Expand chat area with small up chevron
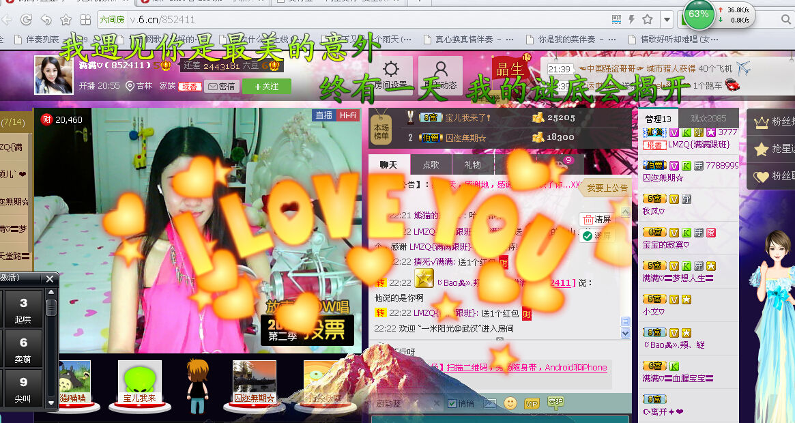The width and height of the screenshot is (795, 423). (500, 339)
